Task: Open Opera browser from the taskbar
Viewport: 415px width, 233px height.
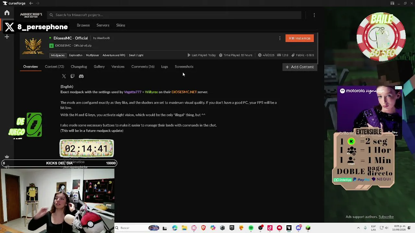Action: point(194,228)
